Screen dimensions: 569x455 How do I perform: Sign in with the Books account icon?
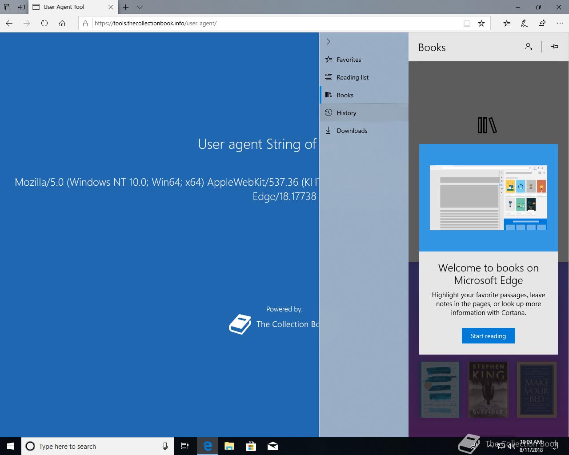(x=529, y=47)
